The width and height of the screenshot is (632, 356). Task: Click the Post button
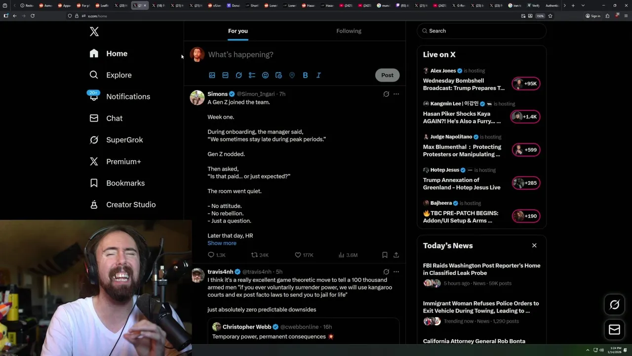(x=387, y=75)
